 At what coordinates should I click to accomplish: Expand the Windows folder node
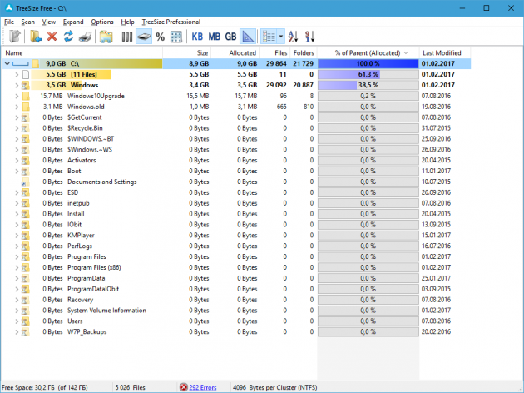17,85
